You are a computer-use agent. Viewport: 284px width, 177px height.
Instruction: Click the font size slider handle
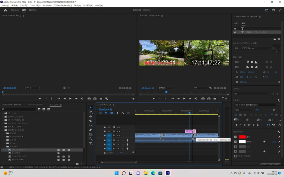pyautogui.click(x=274, y=110)
